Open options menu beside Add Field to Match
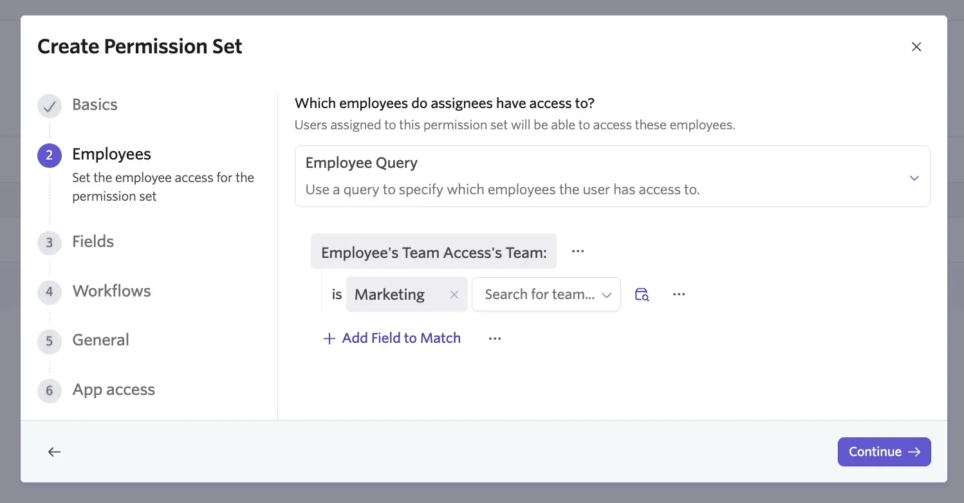Image resolution: width=964 pixels, height=503 pixels. (x=495, y=338)
